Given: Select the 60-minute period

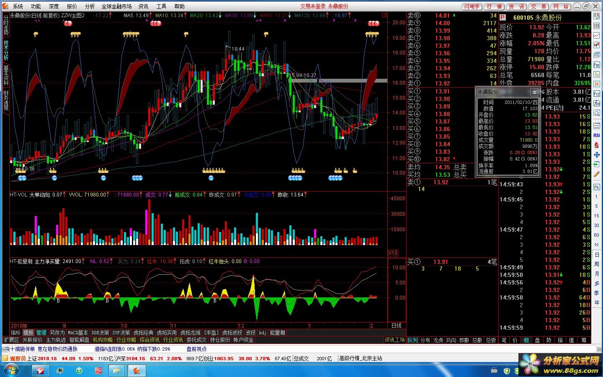Looking at the screenshot, I should 596,235.
